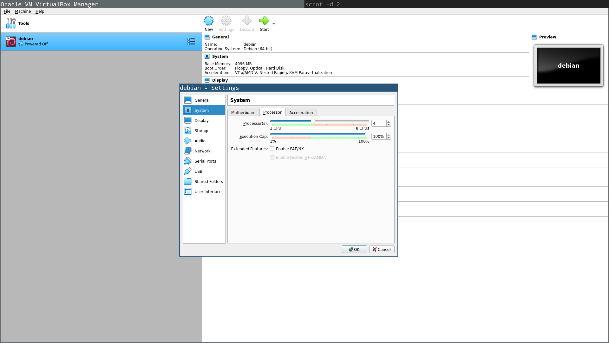The width and height of the screenshot is (609, 343).
Task: Open the Start button dropdown arrow
Action: click(x=274, y=24)
